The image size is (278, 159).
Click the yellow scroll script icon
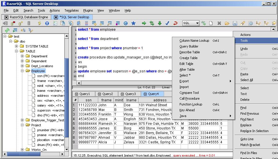click(x=39, y=23)
